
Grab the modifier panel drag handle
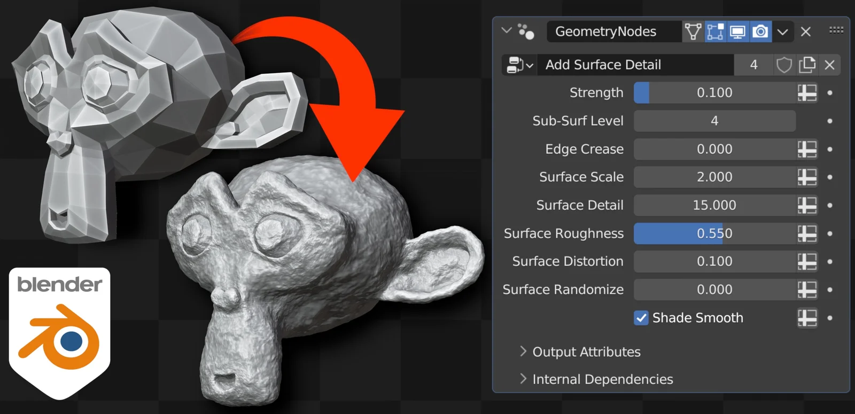[836, 30]
